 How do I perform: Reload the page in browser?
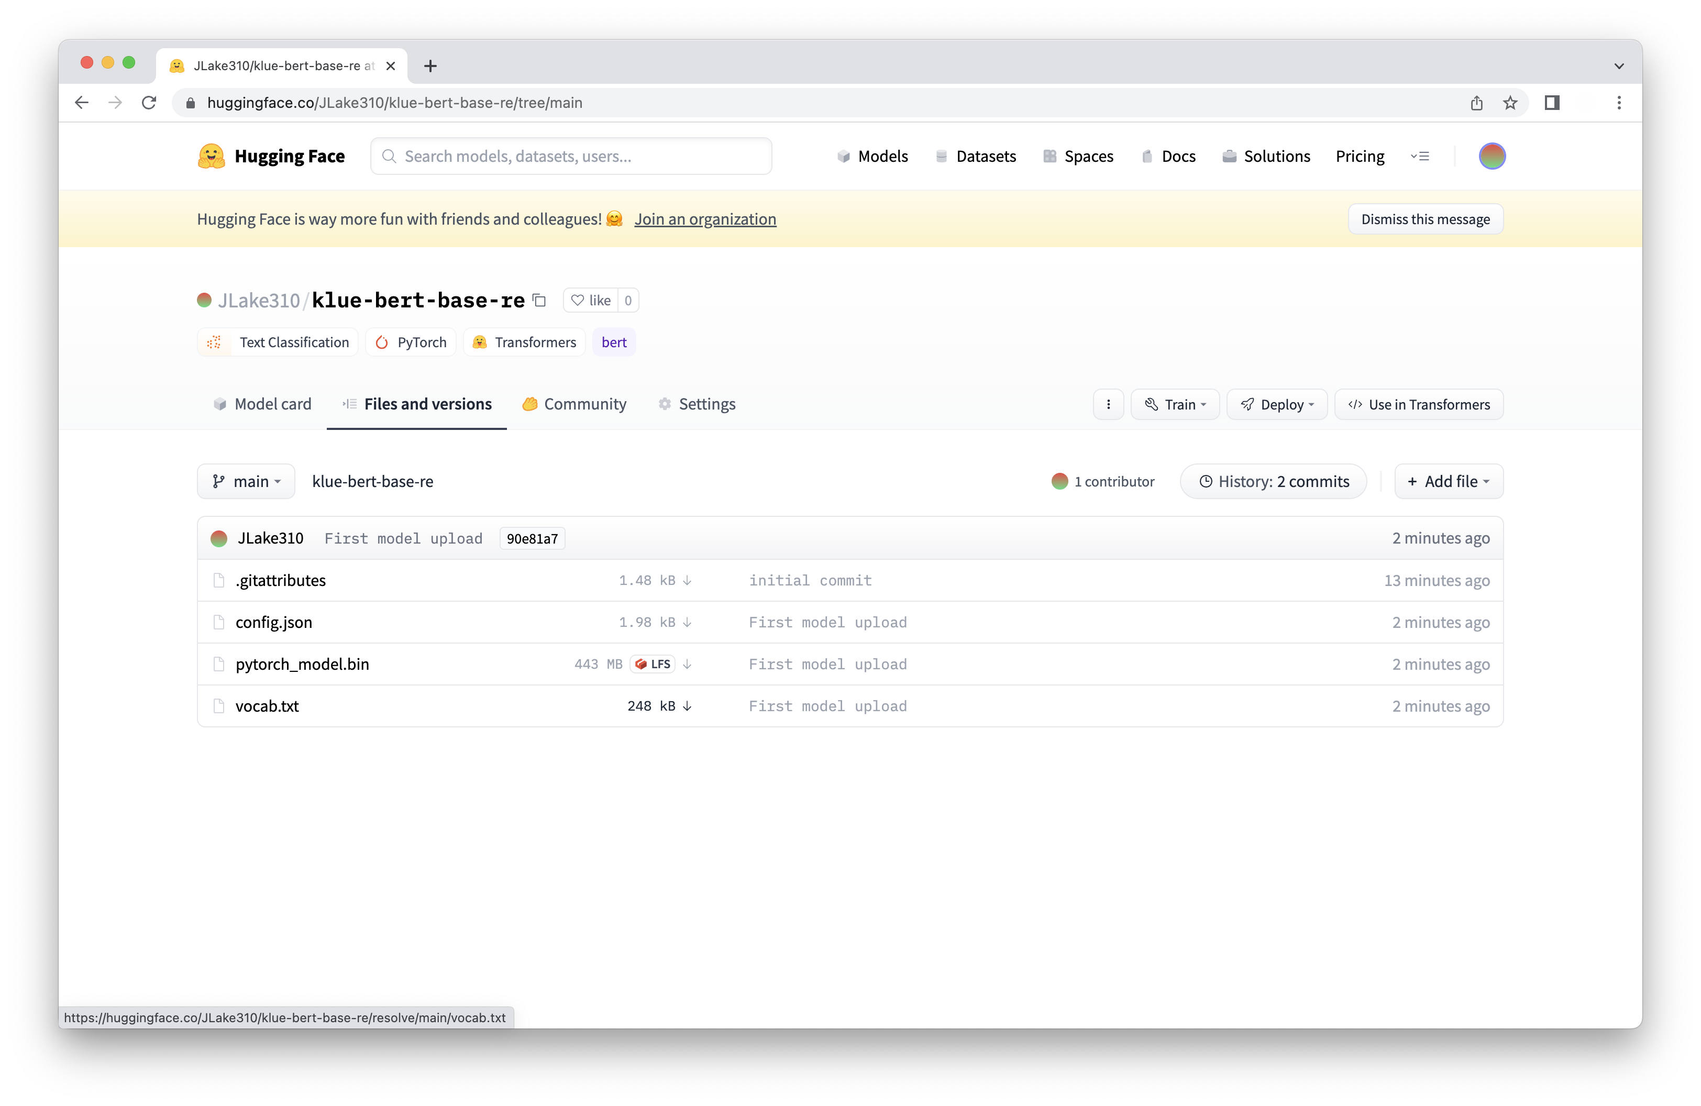click(x=149, y=103)
